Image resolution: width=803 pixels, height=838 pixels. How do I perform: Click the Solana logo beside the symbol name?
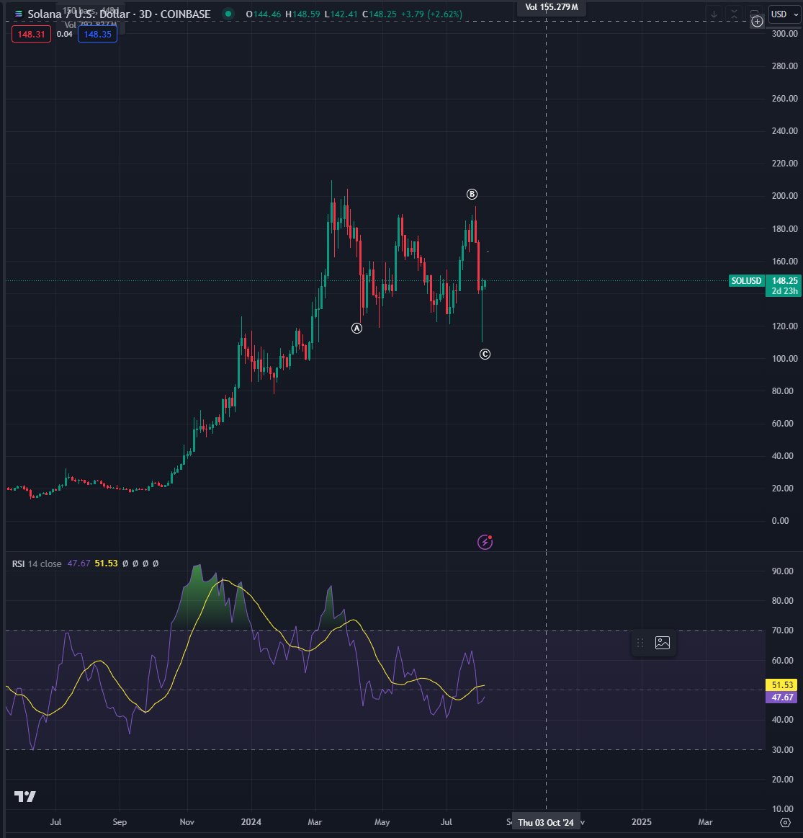point(19,14)
